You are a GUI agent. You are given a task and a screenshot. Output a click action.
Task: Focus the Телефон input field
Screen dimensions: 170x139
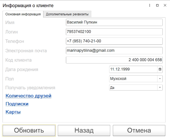(114, 41)
